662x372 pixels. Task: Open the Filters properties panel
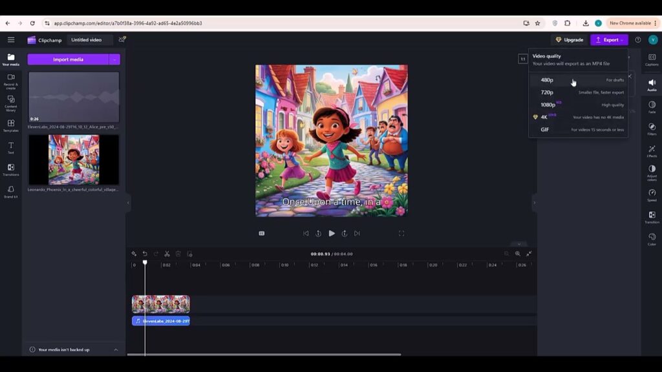[652, 129]
